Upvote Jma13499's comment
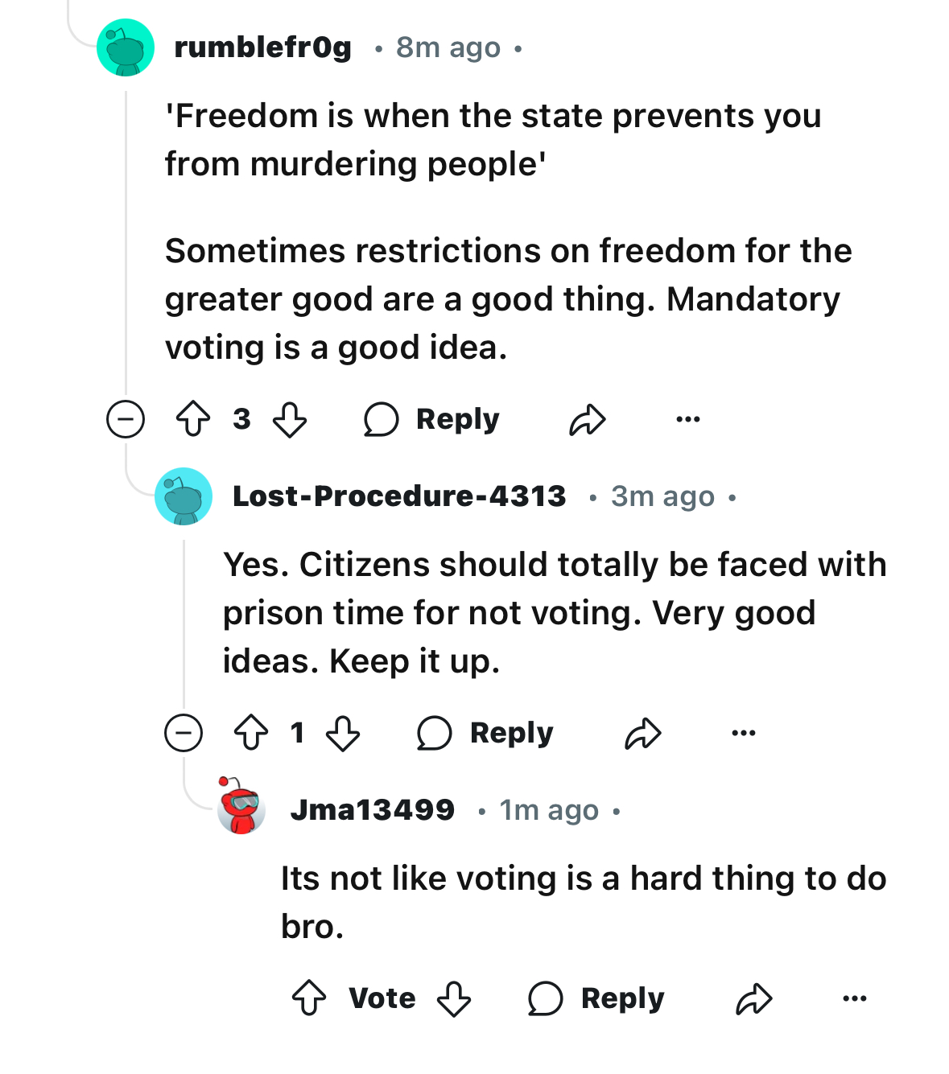The width and height of the screenshot is (949, 1074). coord(309,998)
